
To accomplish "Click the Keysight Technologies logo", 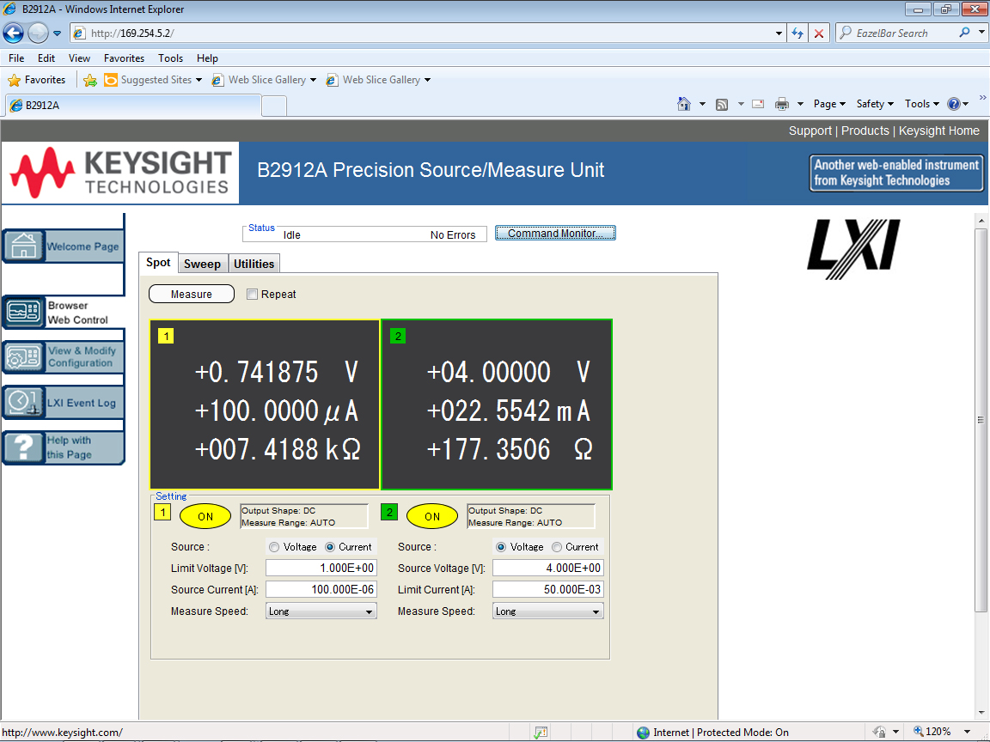I will pos(120,173).
